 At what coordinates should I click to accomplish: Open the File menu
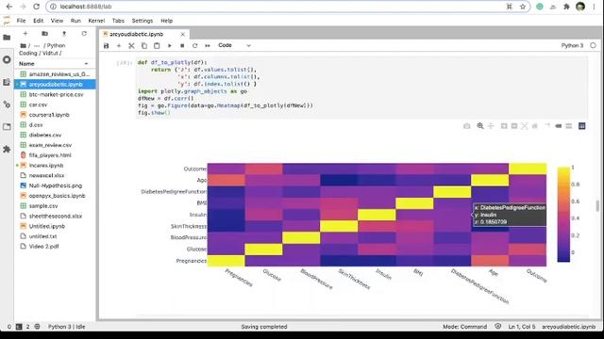click(x=21, y=21)
